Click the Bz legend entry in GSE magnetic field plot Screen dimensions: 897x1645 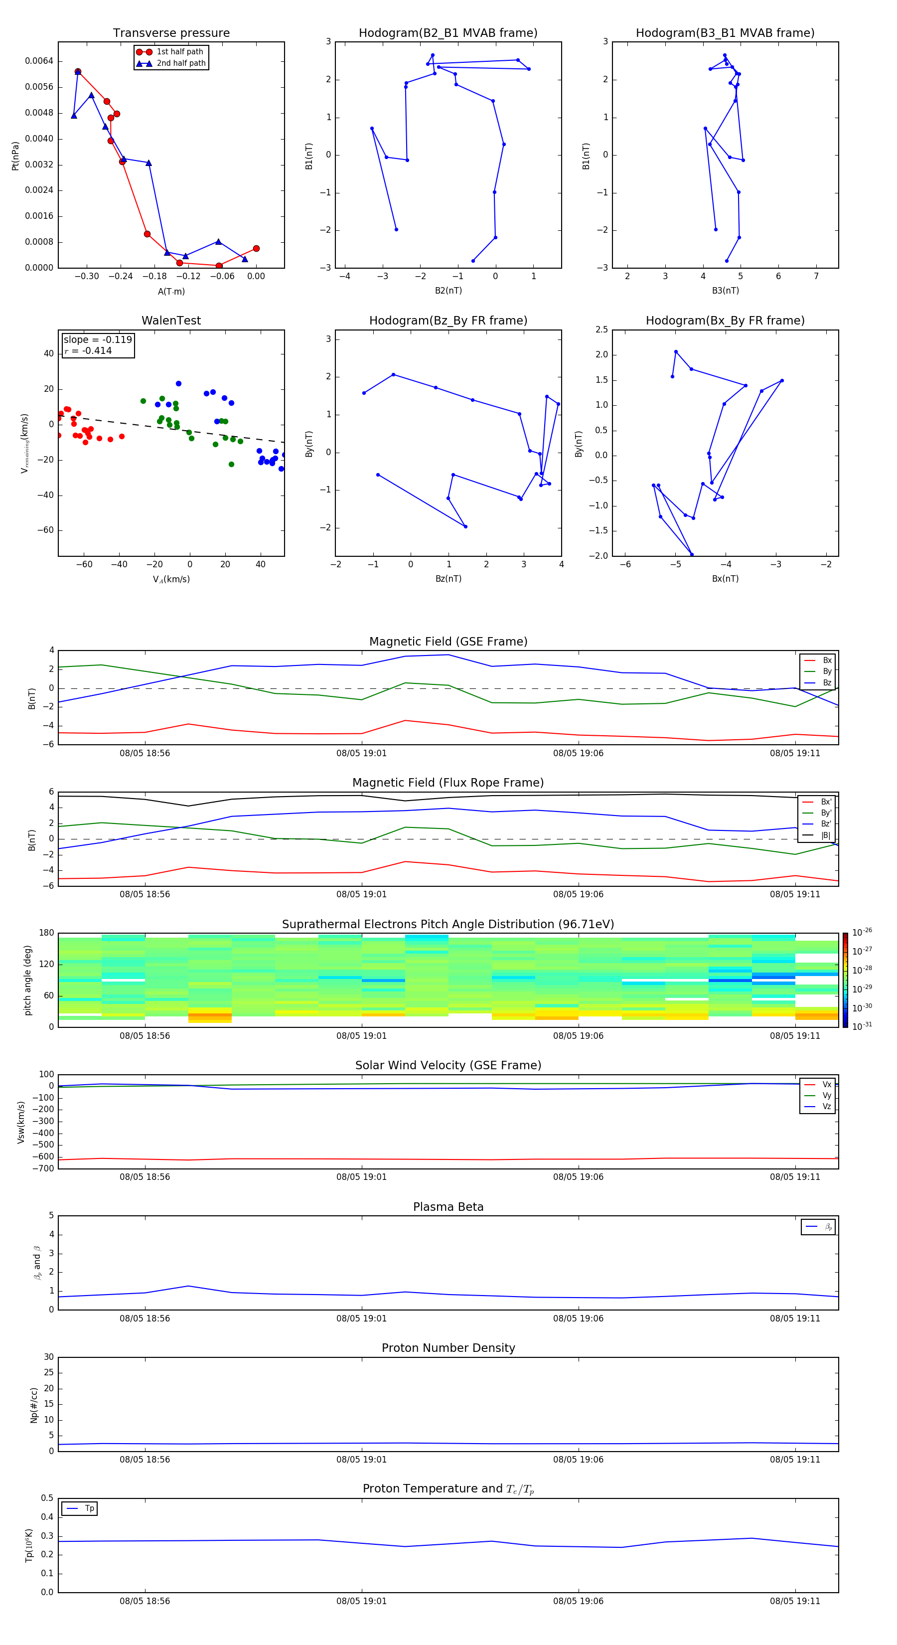(x=818, y=682)
